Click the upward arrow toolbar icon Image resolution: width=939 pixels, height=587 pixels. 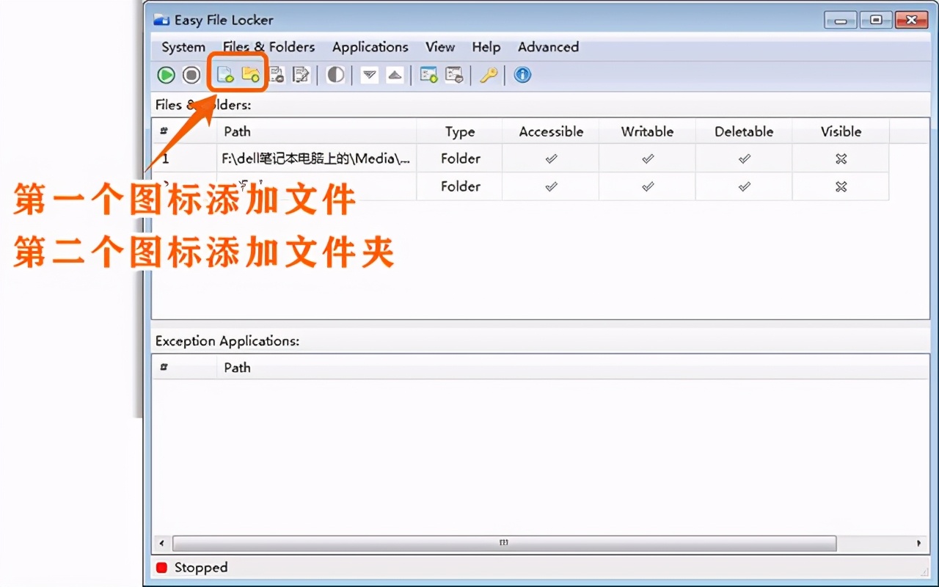click(x=395, y=74)
